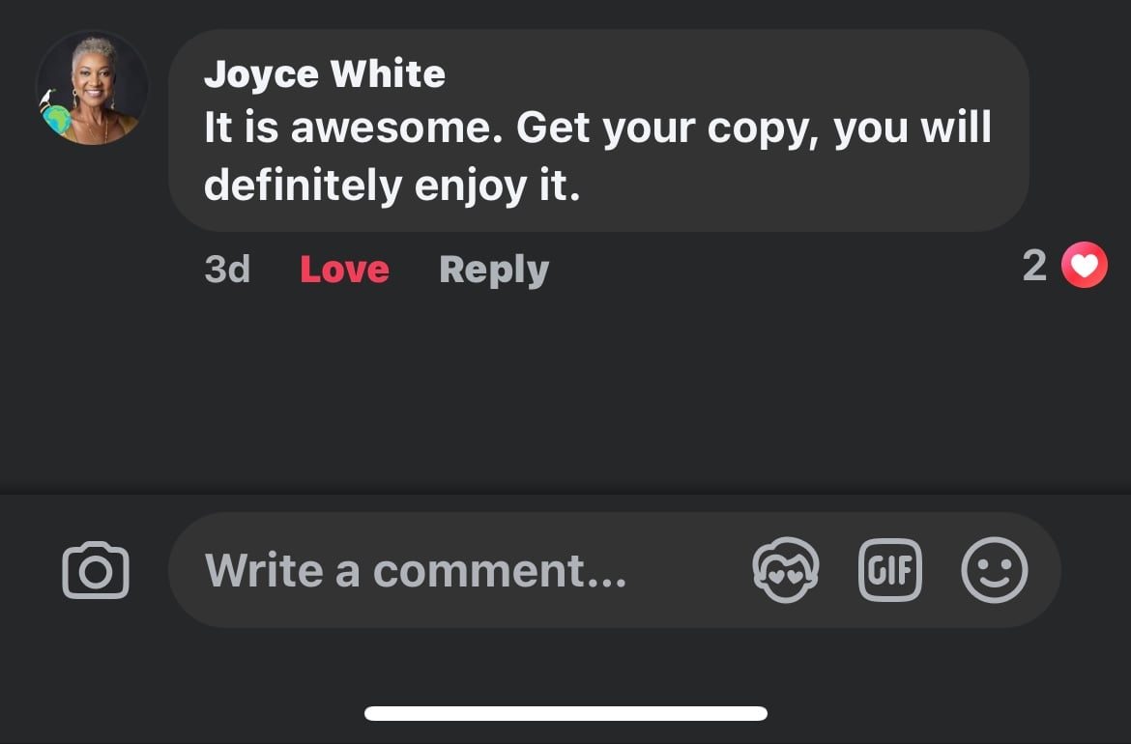Toggle the Love reaction on the comment

[344, 270]
